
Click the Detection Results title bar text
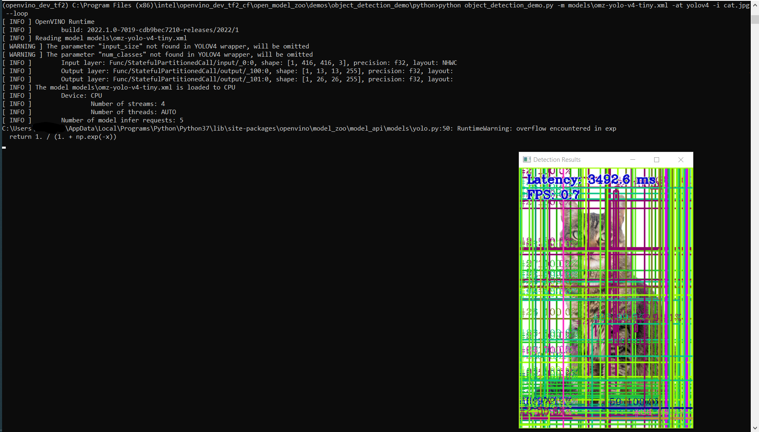pos(557,159)
